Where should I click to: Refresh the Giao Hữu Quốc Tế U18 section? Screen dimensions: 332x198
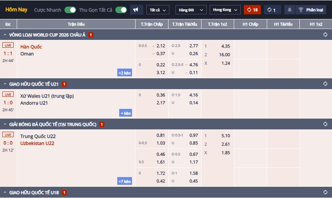click(x=325, y=192)
